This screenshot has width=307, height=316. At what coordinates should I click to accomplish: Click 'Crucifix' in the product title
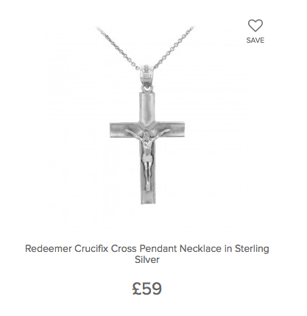[x=91, y=249]
